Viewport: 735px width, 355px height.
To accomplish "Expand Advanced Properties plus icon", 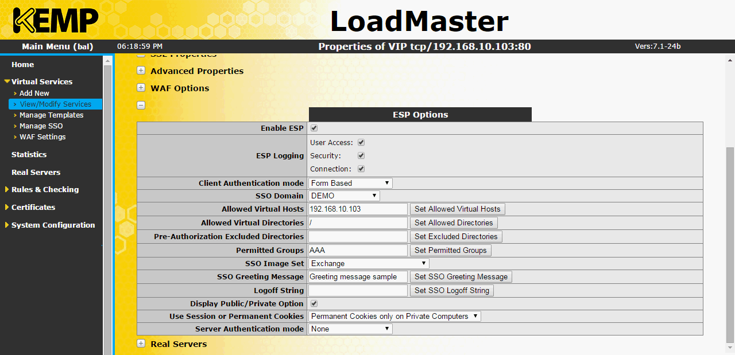I will tap(141, 71).
